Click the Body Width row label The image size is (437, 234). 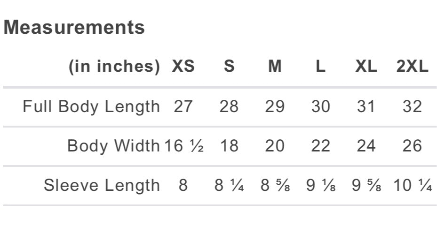pyautogui.click(x=113, y=146)
